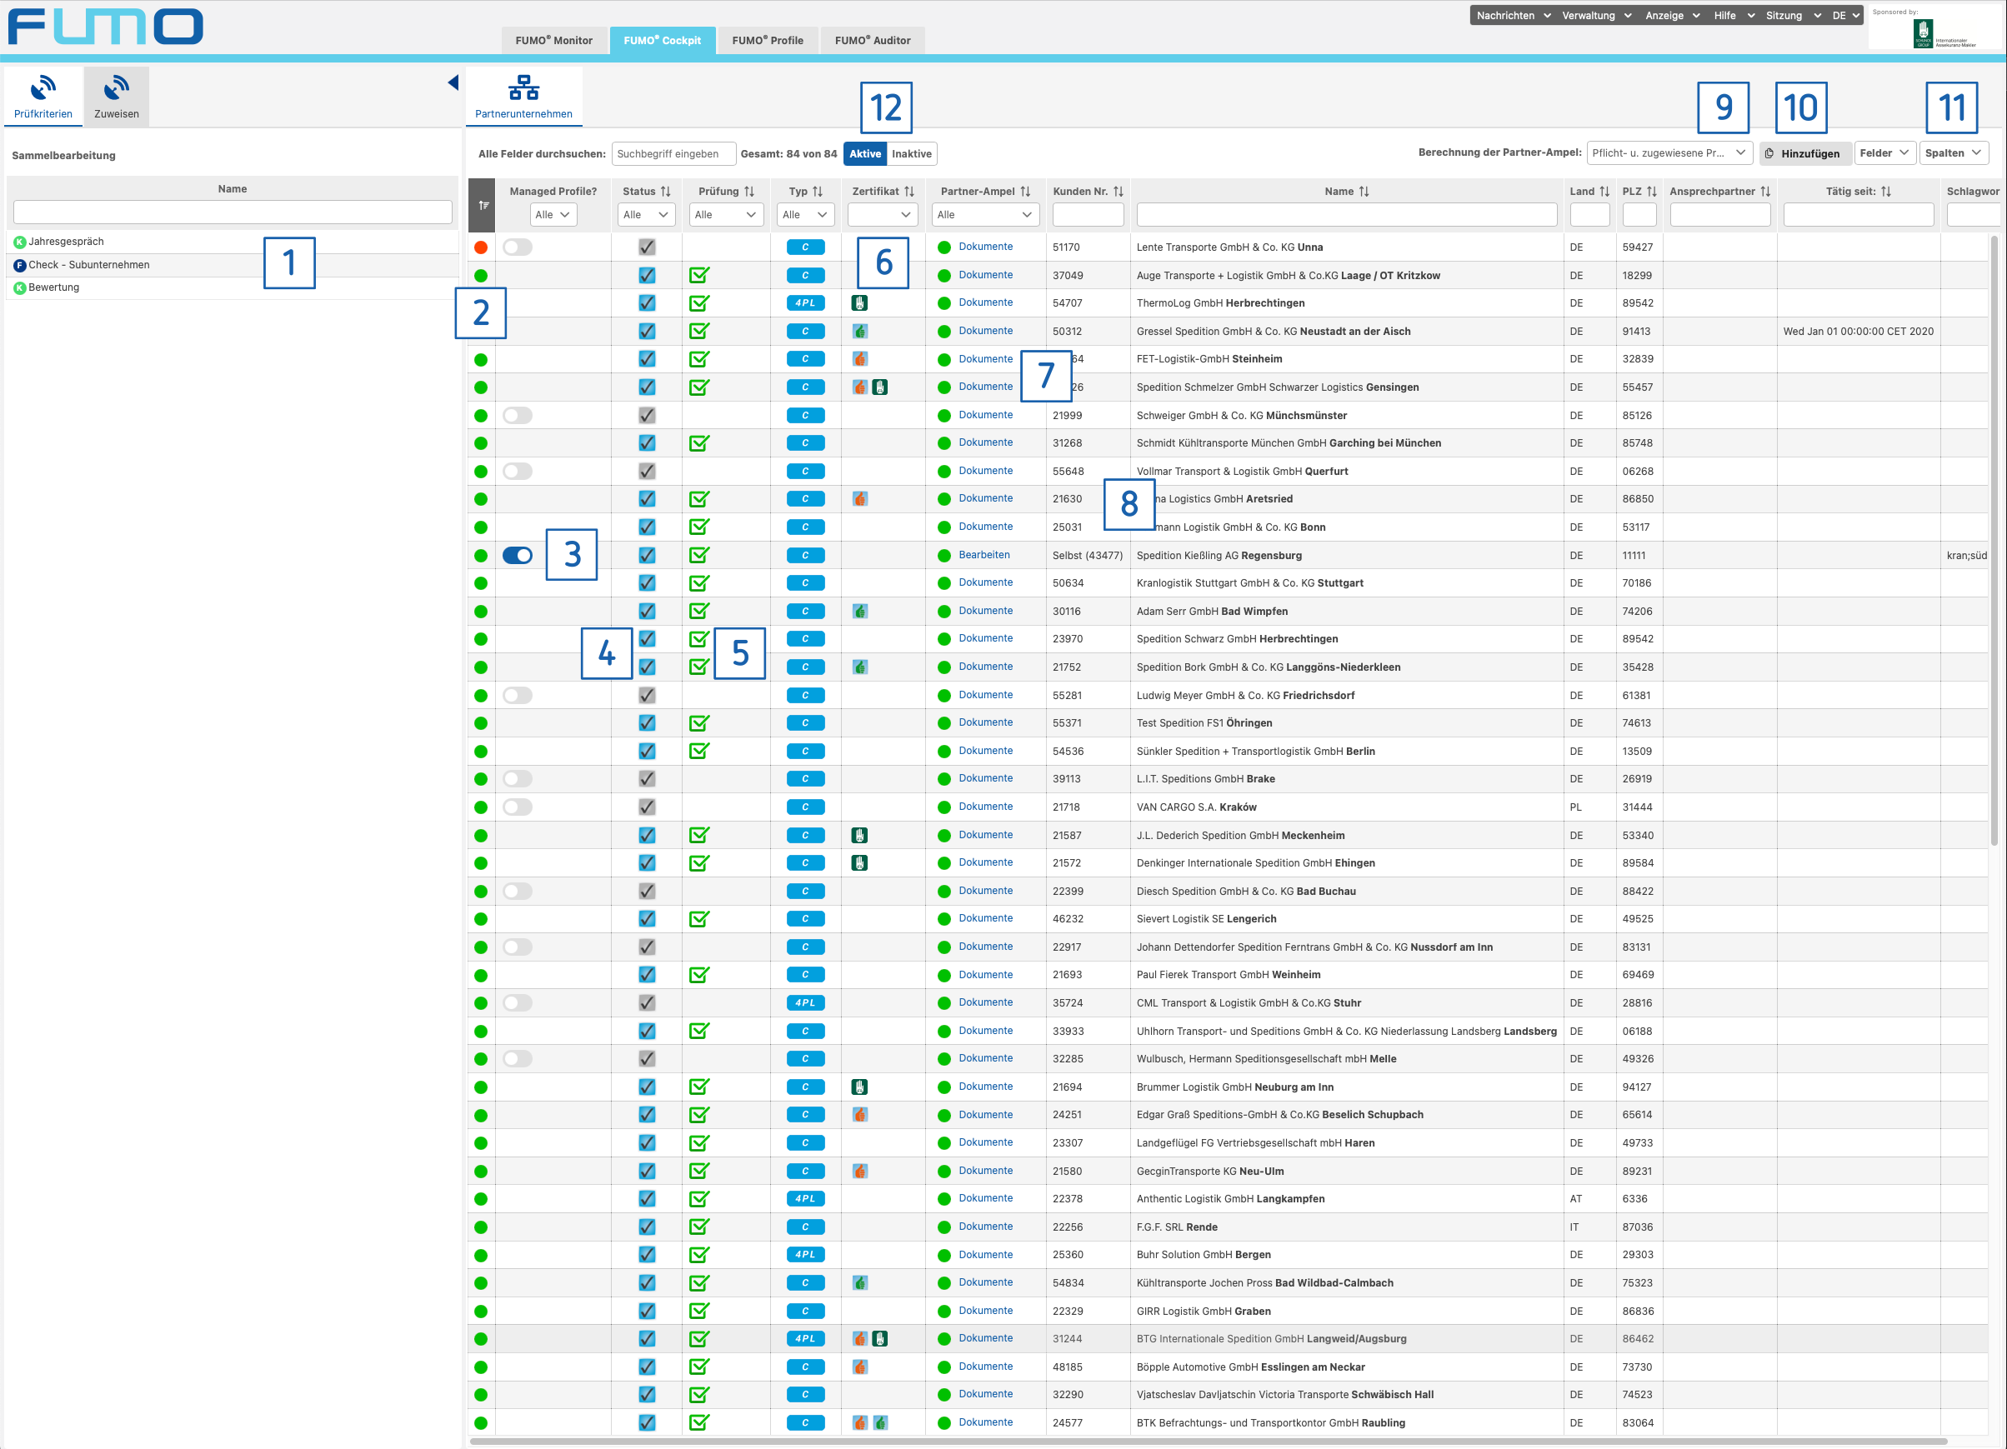Click the FUMO logo

pyautogui.click(x=105, y=27)
